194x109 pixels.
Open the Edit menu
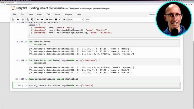click(22, 14)
